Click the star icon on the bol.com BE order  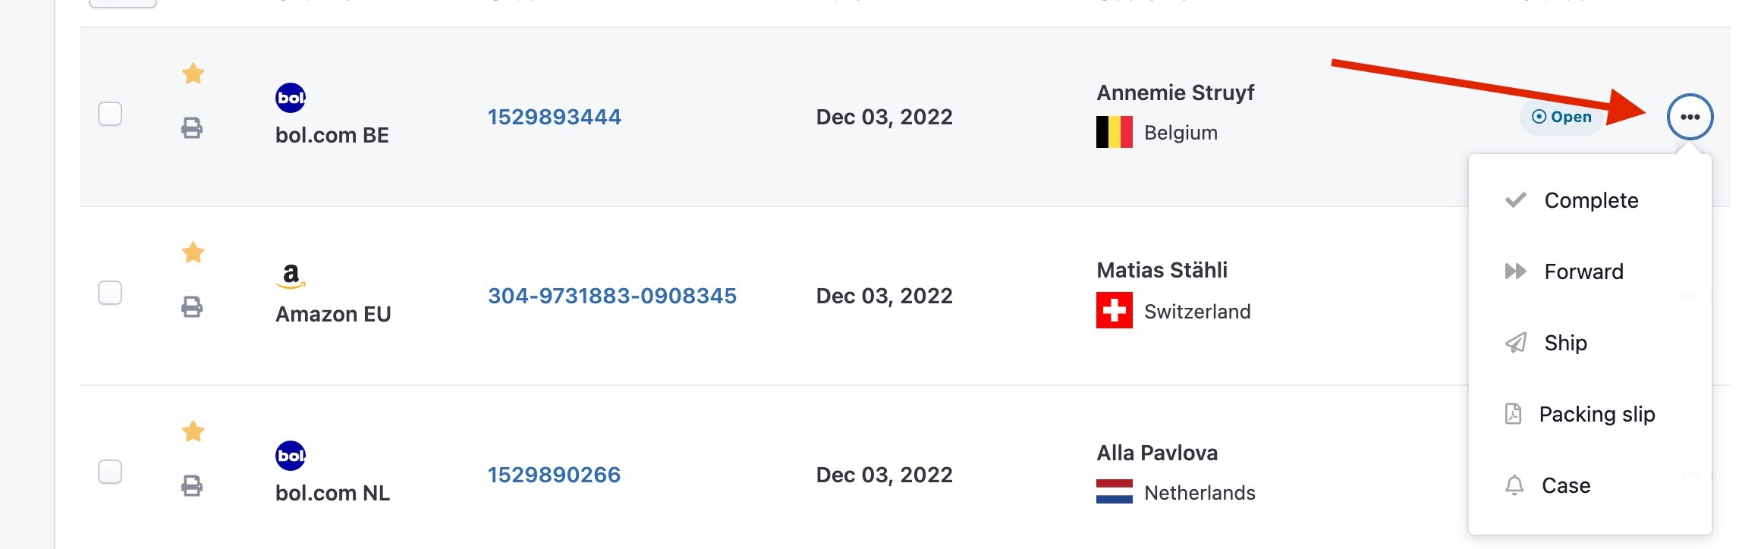pos(193,74)
